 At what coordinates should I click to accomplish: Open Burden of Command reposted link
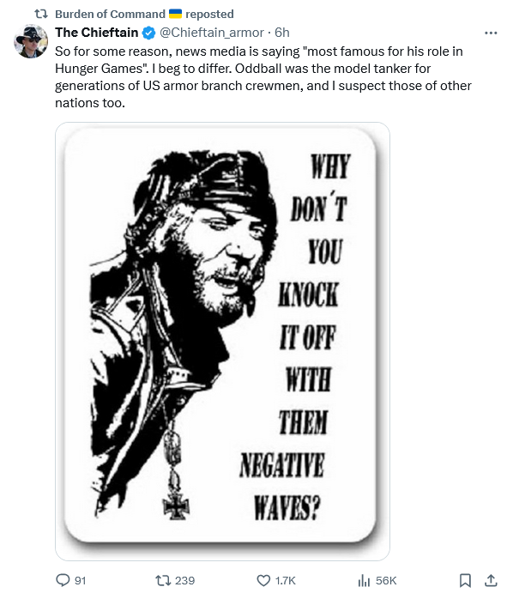click(144, 14)
